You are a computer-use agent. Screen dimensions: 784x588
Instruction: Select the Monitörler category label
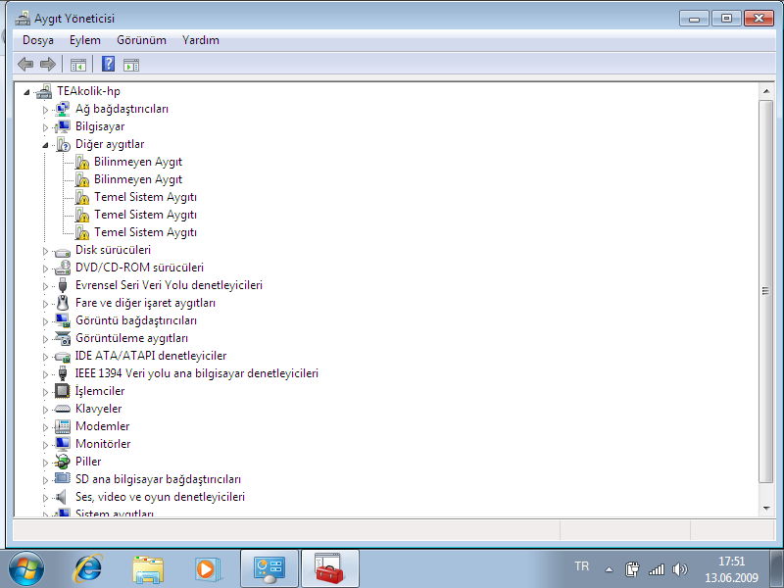[x=103, y=444]
